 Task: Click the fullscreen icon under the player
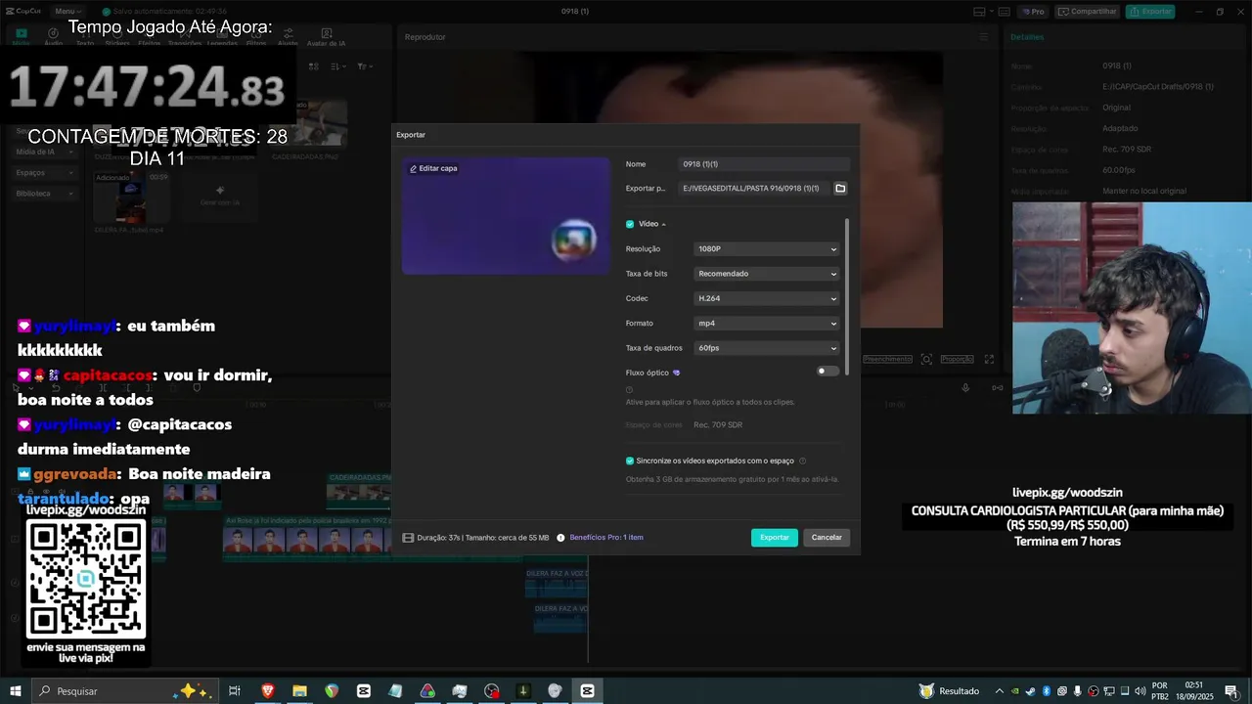tap(989, 360)
